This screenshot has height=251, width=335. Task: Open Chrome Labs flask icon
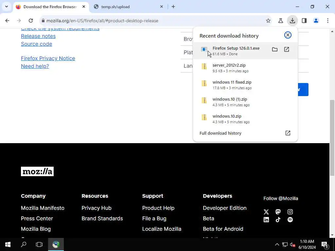(280, 21)
